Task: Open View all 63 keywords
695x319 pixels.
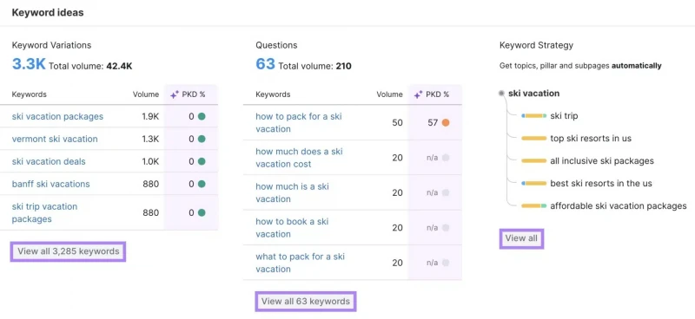Action: coord(306,302)
